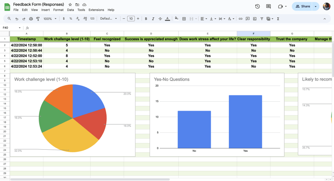Expand the Share options dropdown arrow
The width and height of the screenshot is (334, 181).
(x=316, y=6)
